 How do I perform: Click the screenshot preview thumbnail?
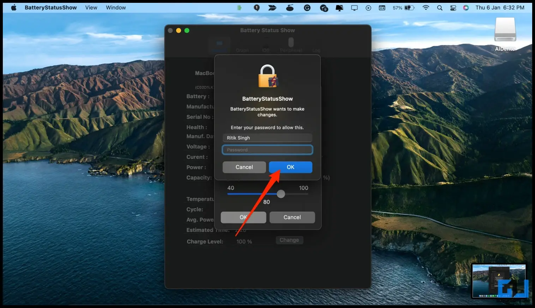click(499, 281)
